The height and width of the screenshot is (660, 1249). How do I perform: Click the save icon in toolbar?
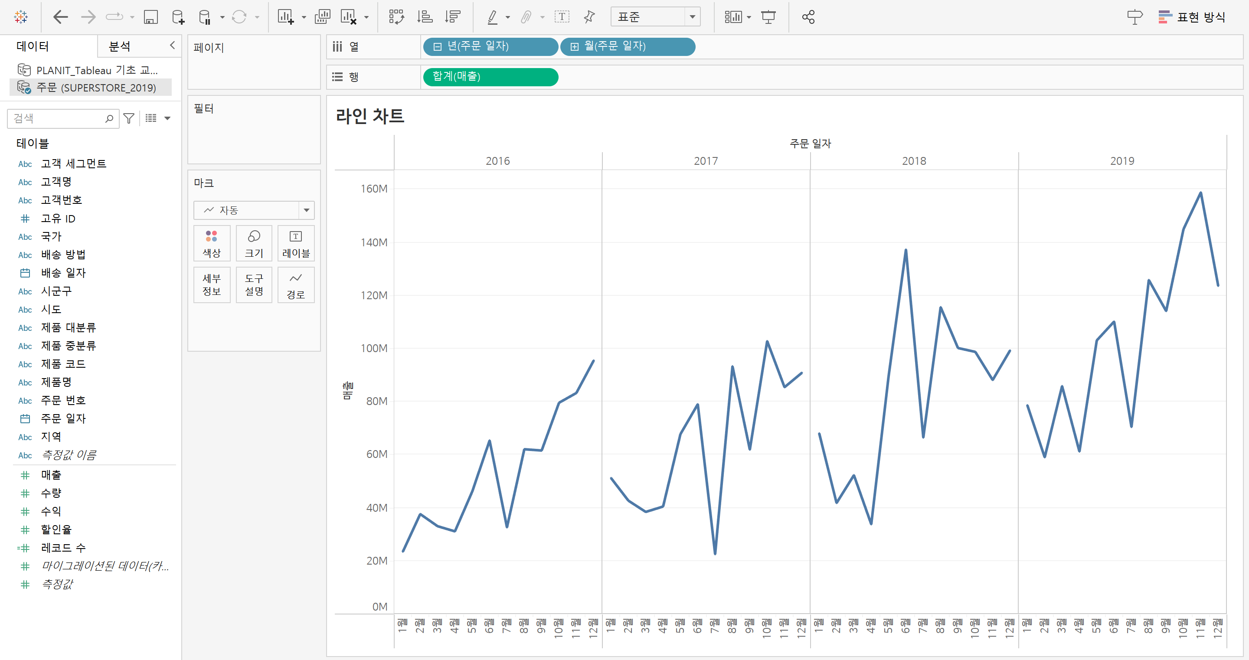150,17
